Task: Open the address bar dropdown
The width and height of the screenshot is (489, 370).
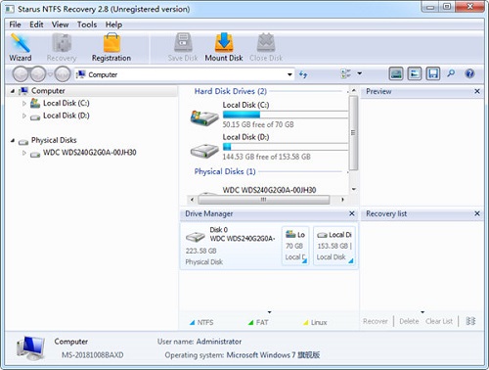Action: 289,74
